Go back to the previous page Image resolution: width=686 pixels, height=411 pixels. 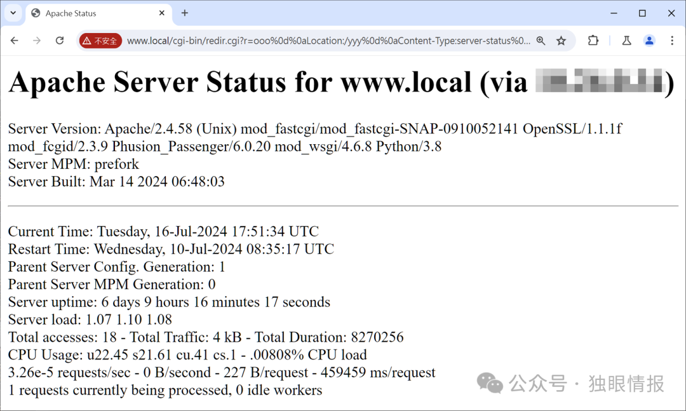(15, 41)
